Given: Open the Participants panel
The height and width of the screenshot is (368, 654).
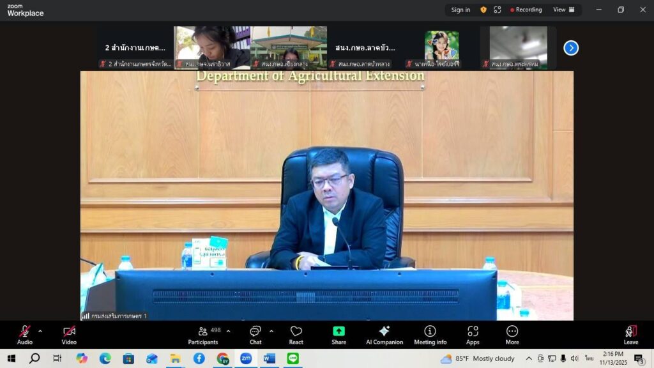Looking at the screenshot, I should coord(203,334).
